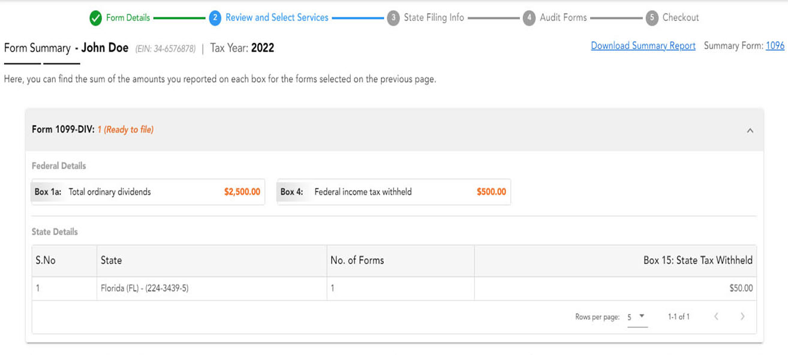Click the Box 1a Total ordinary dividends box

tap(148, 192)
